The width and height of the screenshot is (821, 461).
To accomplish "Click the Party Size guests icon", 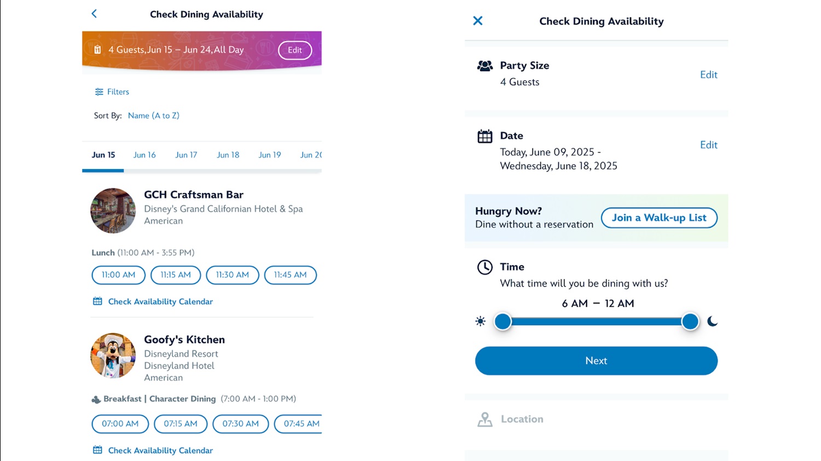I will click(485, 66).
